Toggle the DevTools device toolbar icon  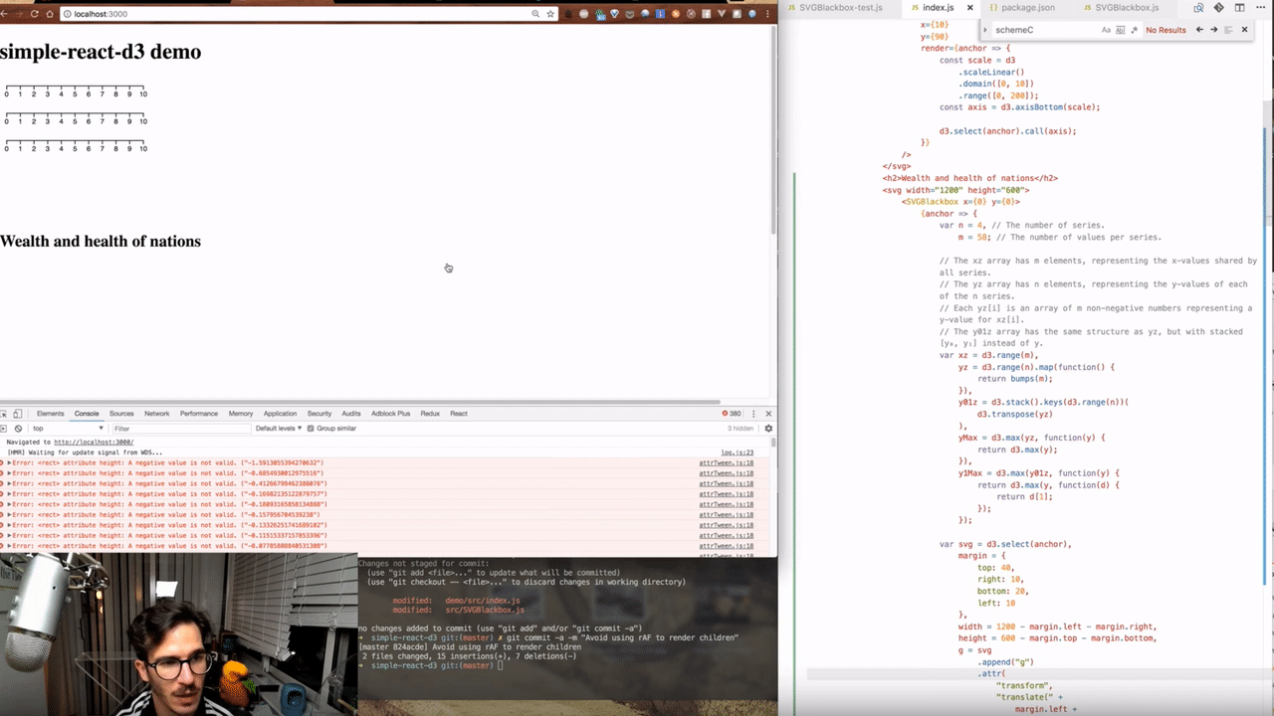pyautogui.click(x=17, y=414)
